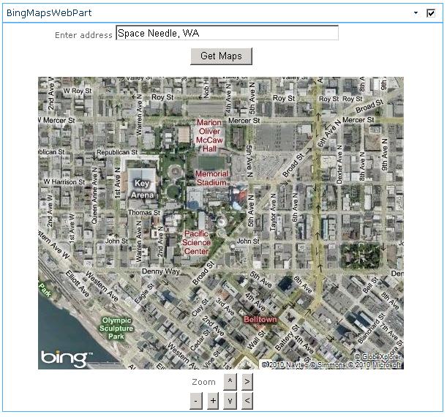Pan map right with the > button
The width and height of the screenshot is (447, 417).
(x=247, y=382)
